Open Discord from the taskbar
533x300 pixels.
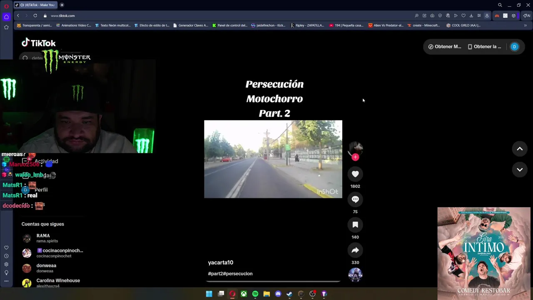[x=278, y=294]
